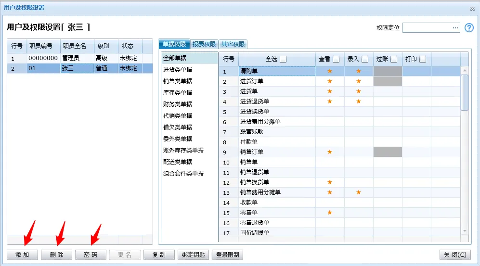Select the 进货费用分摊单 row
Screen dimensions: 480x266
tap(340, 121)
